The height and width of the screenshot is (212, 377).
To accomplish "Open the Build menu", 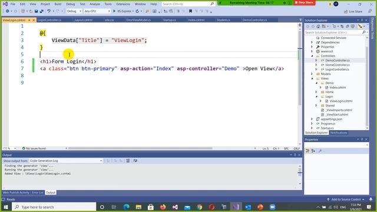I will pyautogui.click(x=58, y=4).
